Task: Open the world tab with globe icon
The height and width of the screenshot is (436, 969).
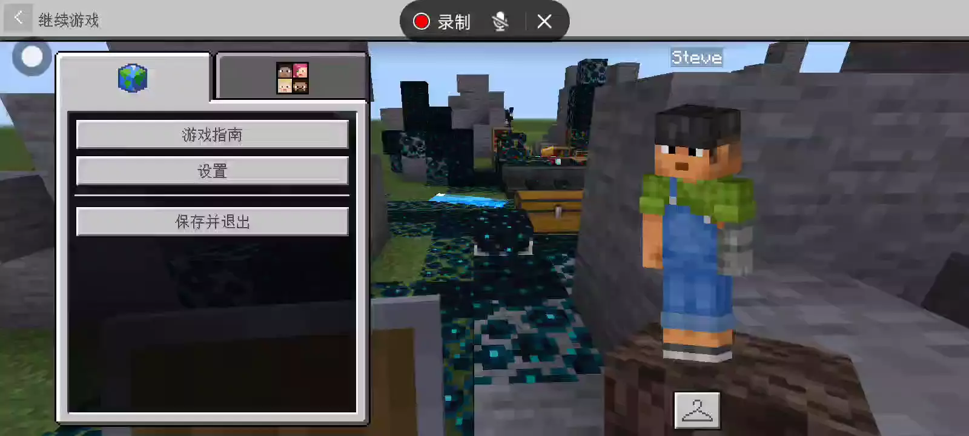Action: click(x=133, y=78)
